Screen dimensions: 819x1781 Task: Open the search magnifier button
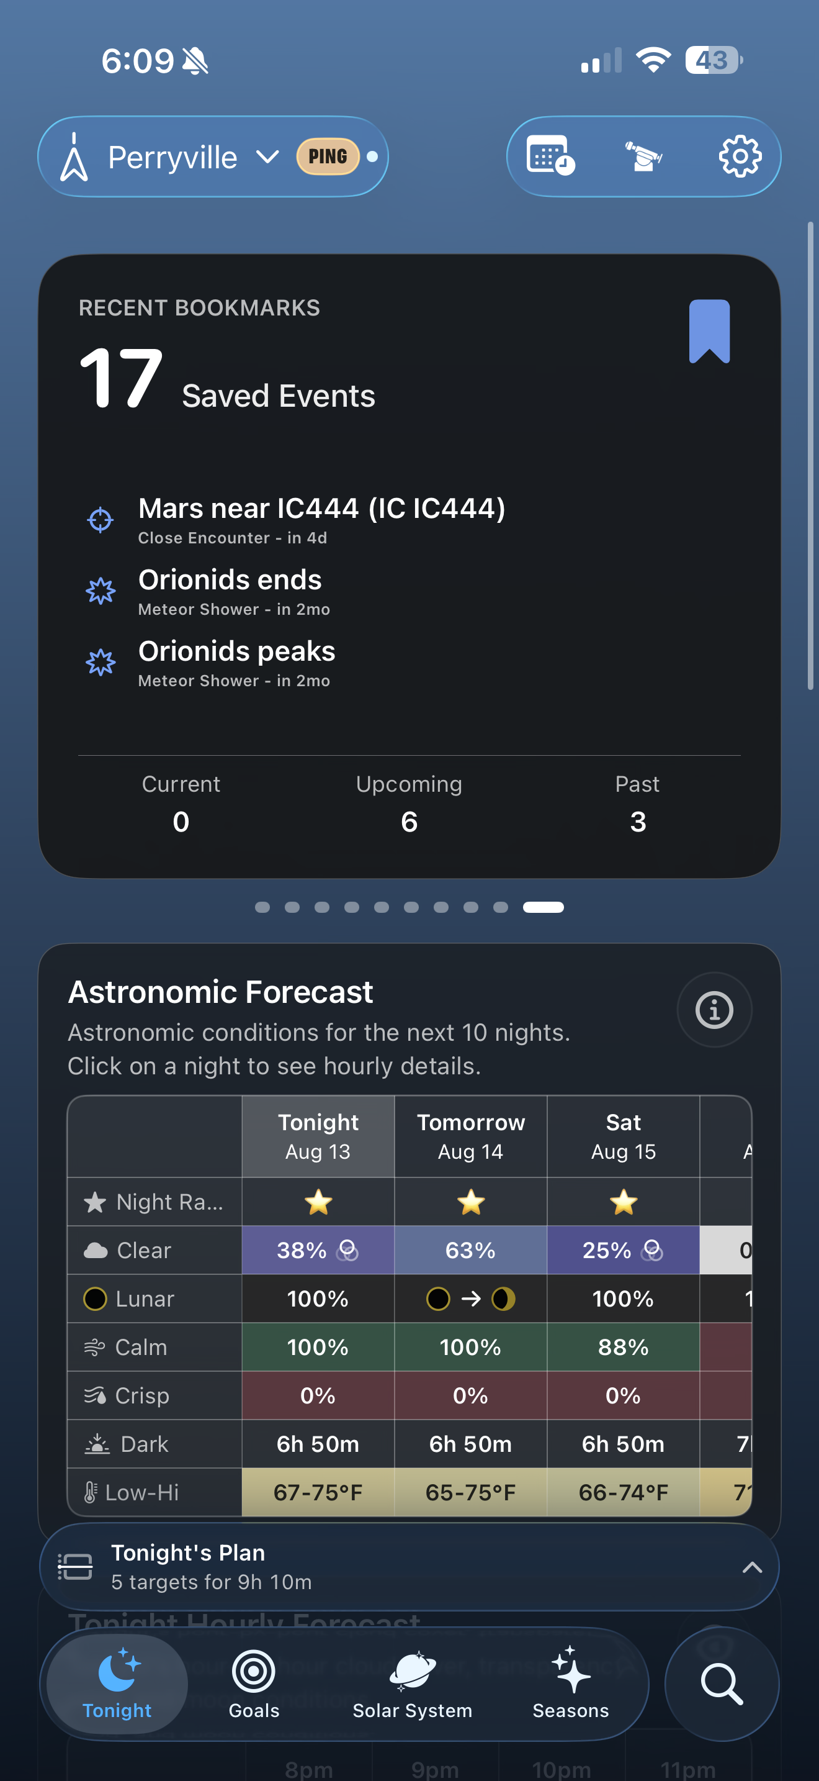(x=722, y=1684)
